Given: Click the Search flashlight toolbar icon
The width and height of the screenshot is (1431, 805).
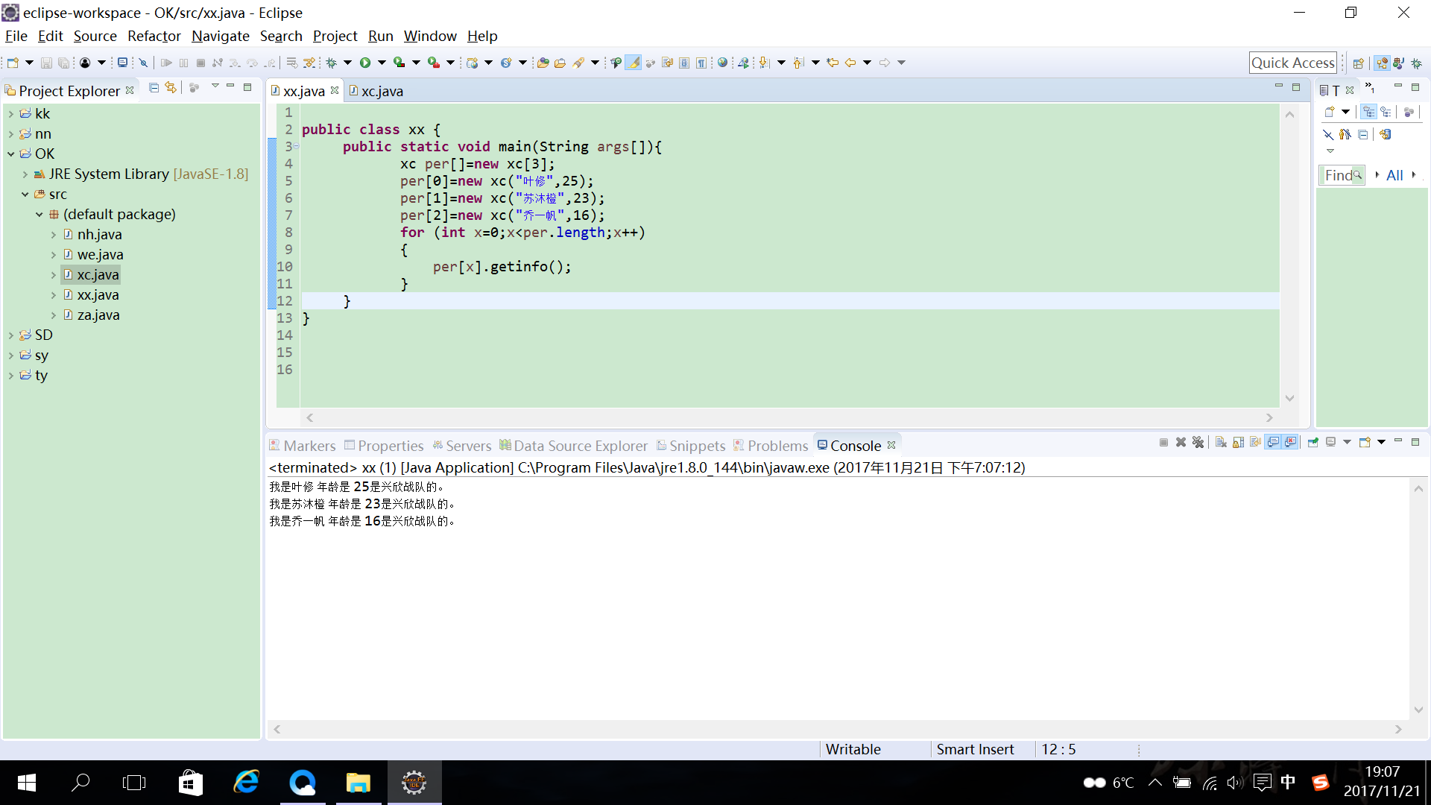Looking at the screenshot, I should (578, 63).
